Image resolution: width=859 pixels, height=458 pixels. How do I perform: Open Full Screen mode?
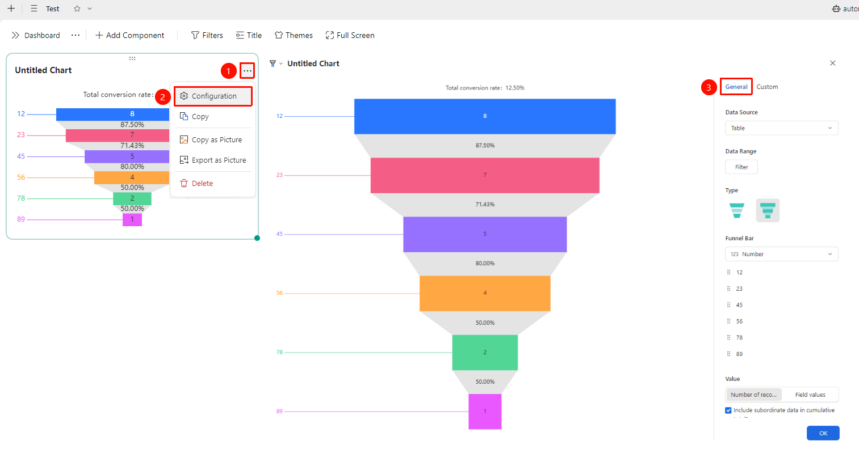tap(350, 35)
